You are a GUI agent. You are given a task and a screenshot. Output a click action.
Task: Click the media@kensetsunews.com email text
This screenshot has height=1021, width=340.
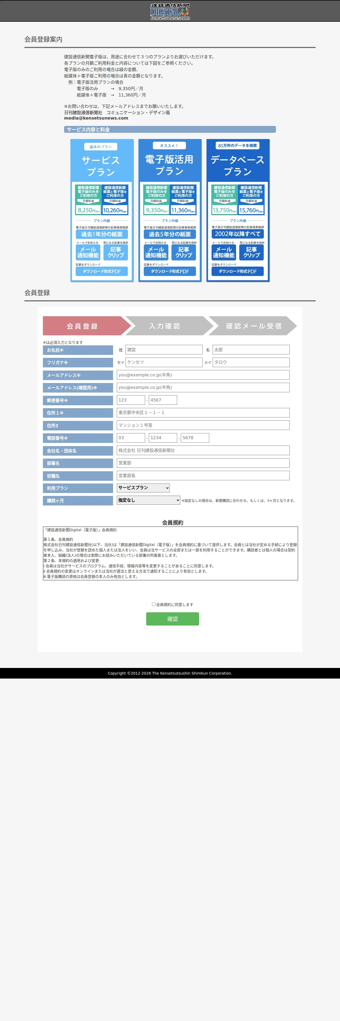[96, 118]
